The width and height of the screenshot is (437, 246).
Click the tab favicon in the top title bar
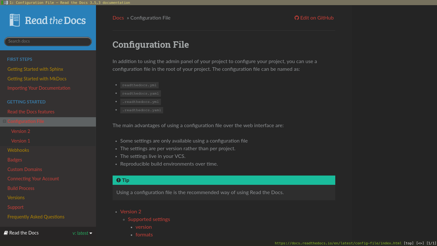[x=6, y=3]
